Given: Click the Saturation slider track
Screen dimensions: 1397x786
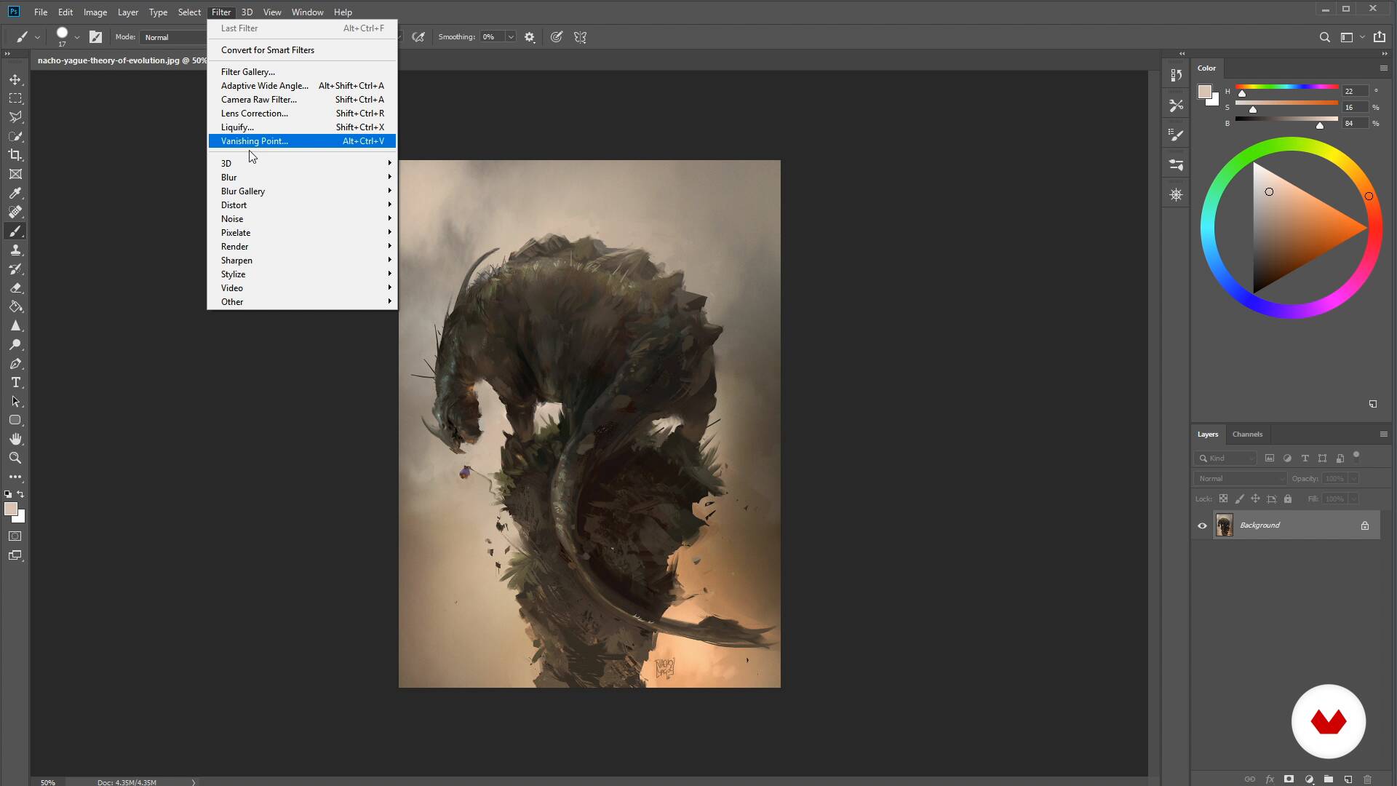Looking at the screenshot, I should tap(1286, 103).
